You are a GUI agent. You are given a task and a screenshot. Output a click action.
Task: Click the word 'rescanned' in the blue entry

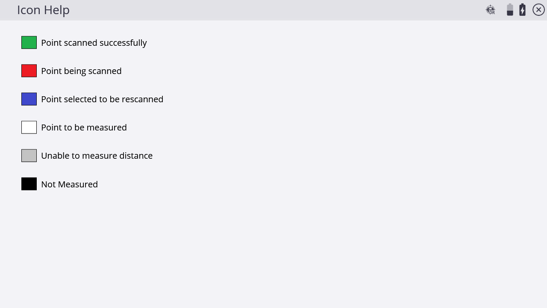pyautogui.click(x=142, y=99)
